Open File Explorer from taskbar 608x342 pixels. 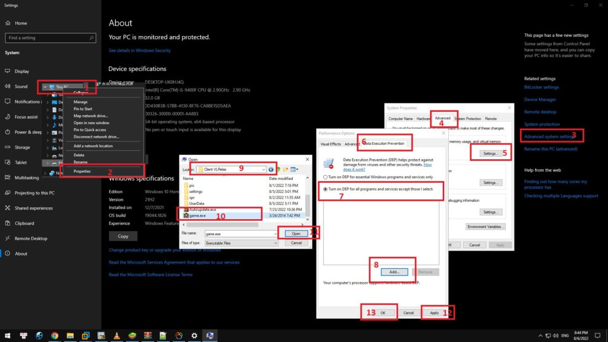pyautogui.click(x=70, y=336)
